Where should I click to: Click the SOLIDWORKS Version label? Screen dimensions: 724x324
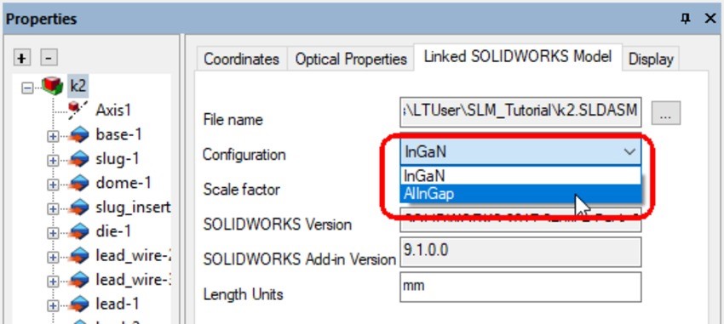coord(277,224)
